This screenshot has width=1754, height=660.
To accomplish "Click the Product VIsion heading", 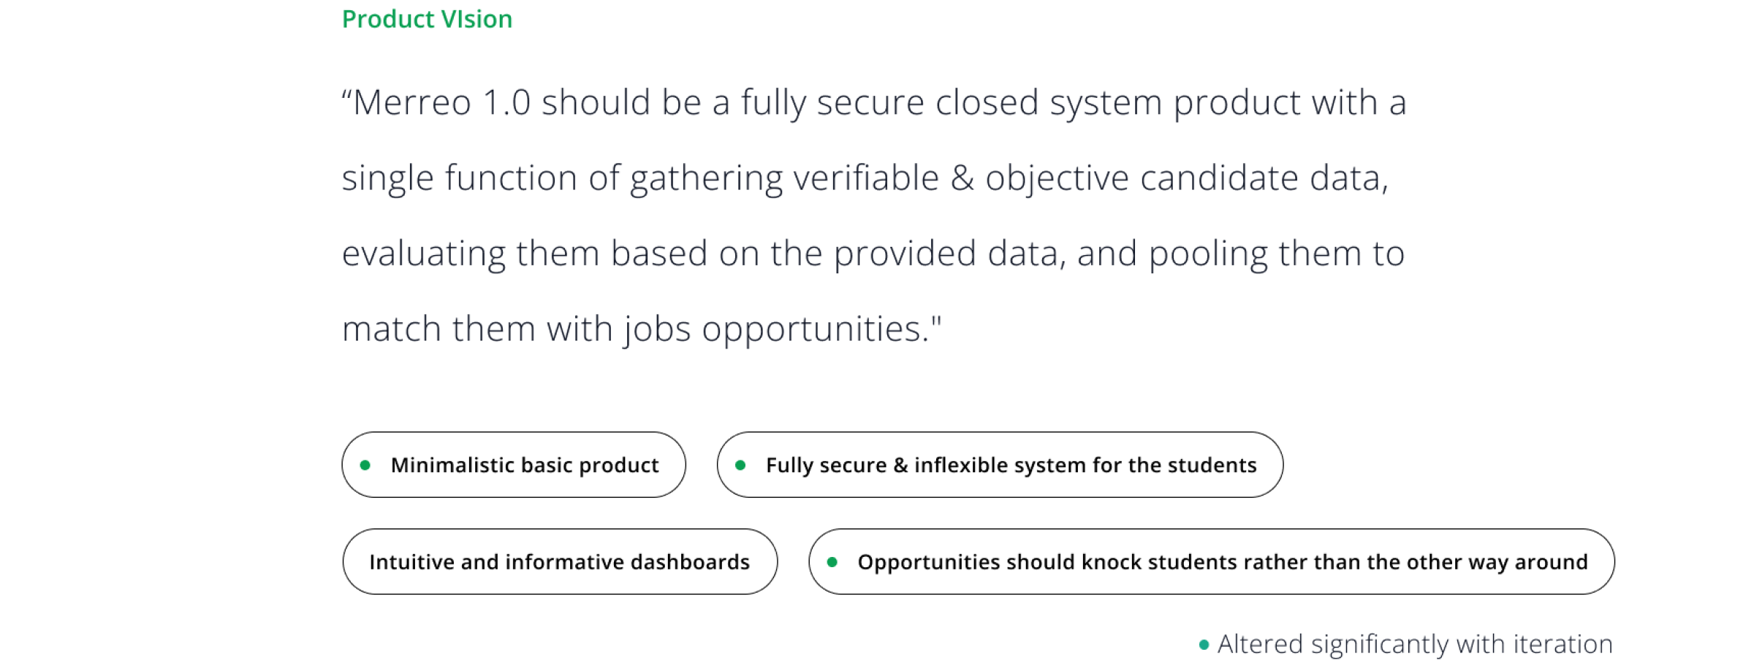I will (427, 19).
